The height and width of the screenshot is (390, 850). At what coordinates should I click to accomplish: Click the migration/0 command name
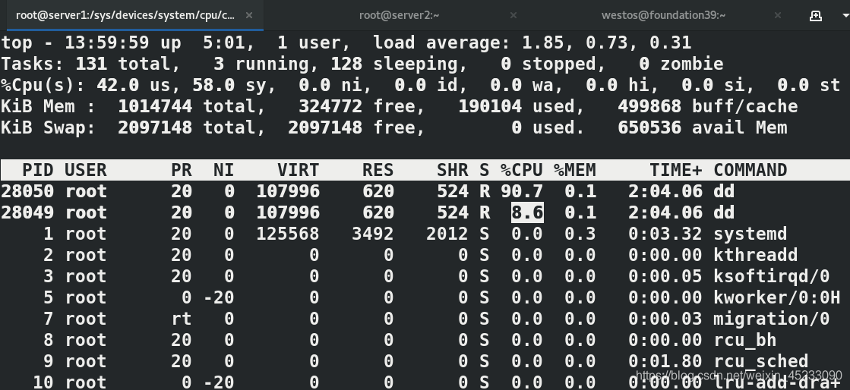pos(772,319)
